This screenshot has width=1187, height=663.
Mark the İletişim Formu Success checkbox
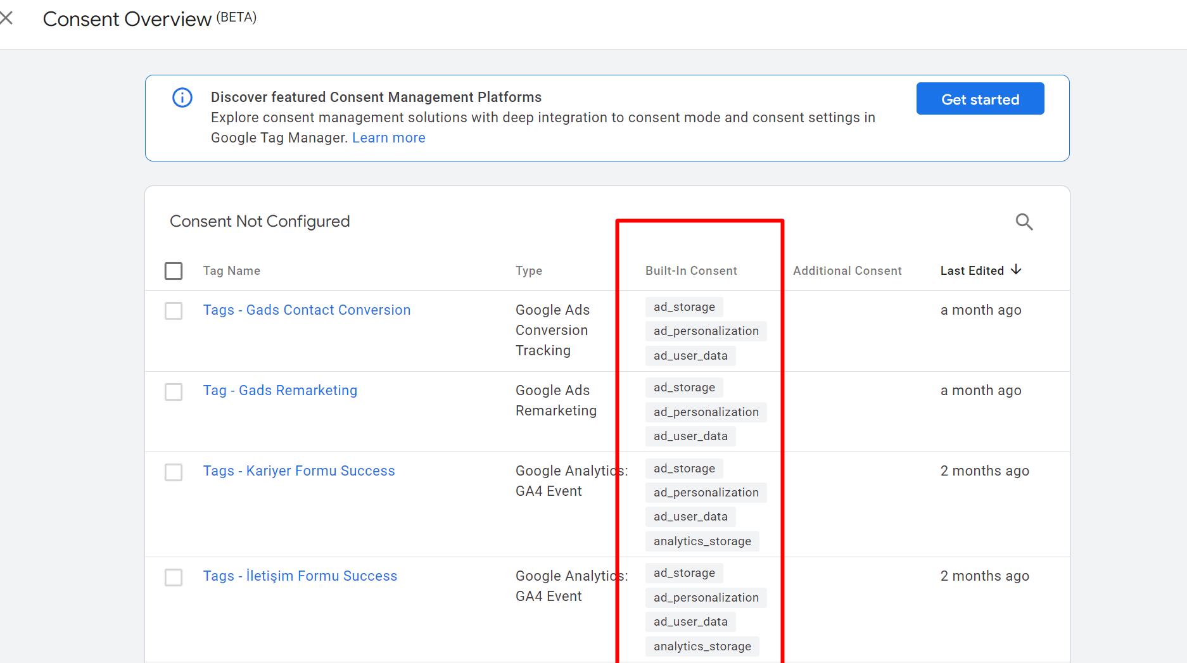[174, 577]
